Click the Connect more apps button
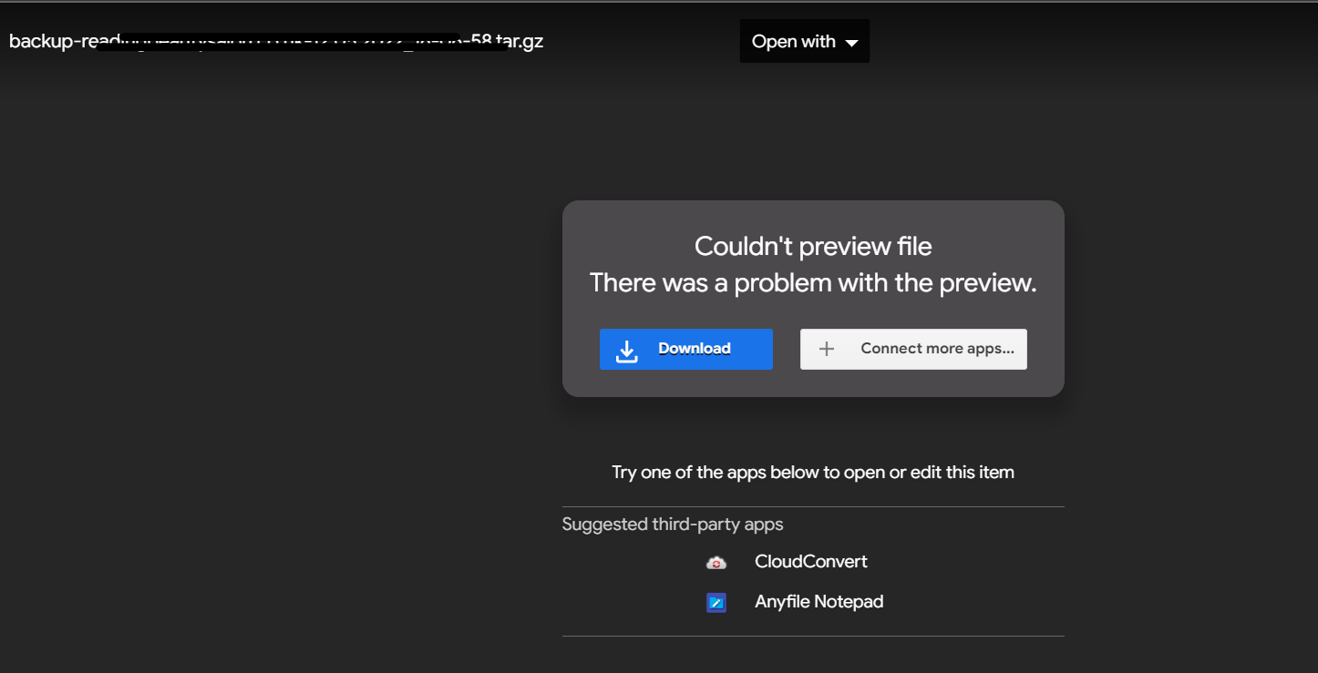 tap(913, 349)
